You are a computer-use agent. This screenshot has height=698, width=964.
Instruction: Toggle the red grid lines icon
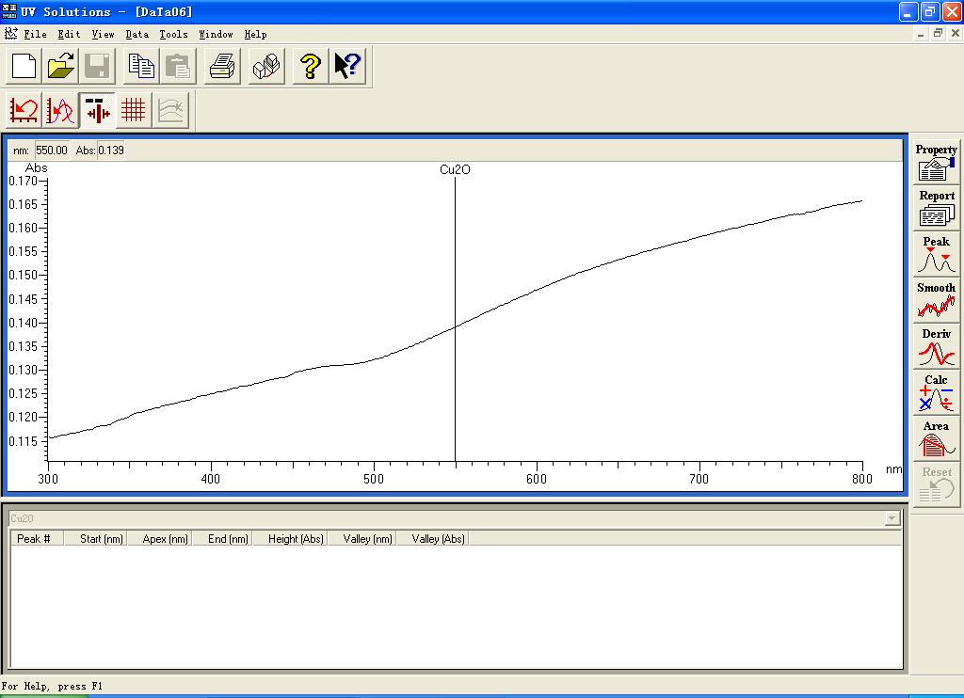[134, 111]
